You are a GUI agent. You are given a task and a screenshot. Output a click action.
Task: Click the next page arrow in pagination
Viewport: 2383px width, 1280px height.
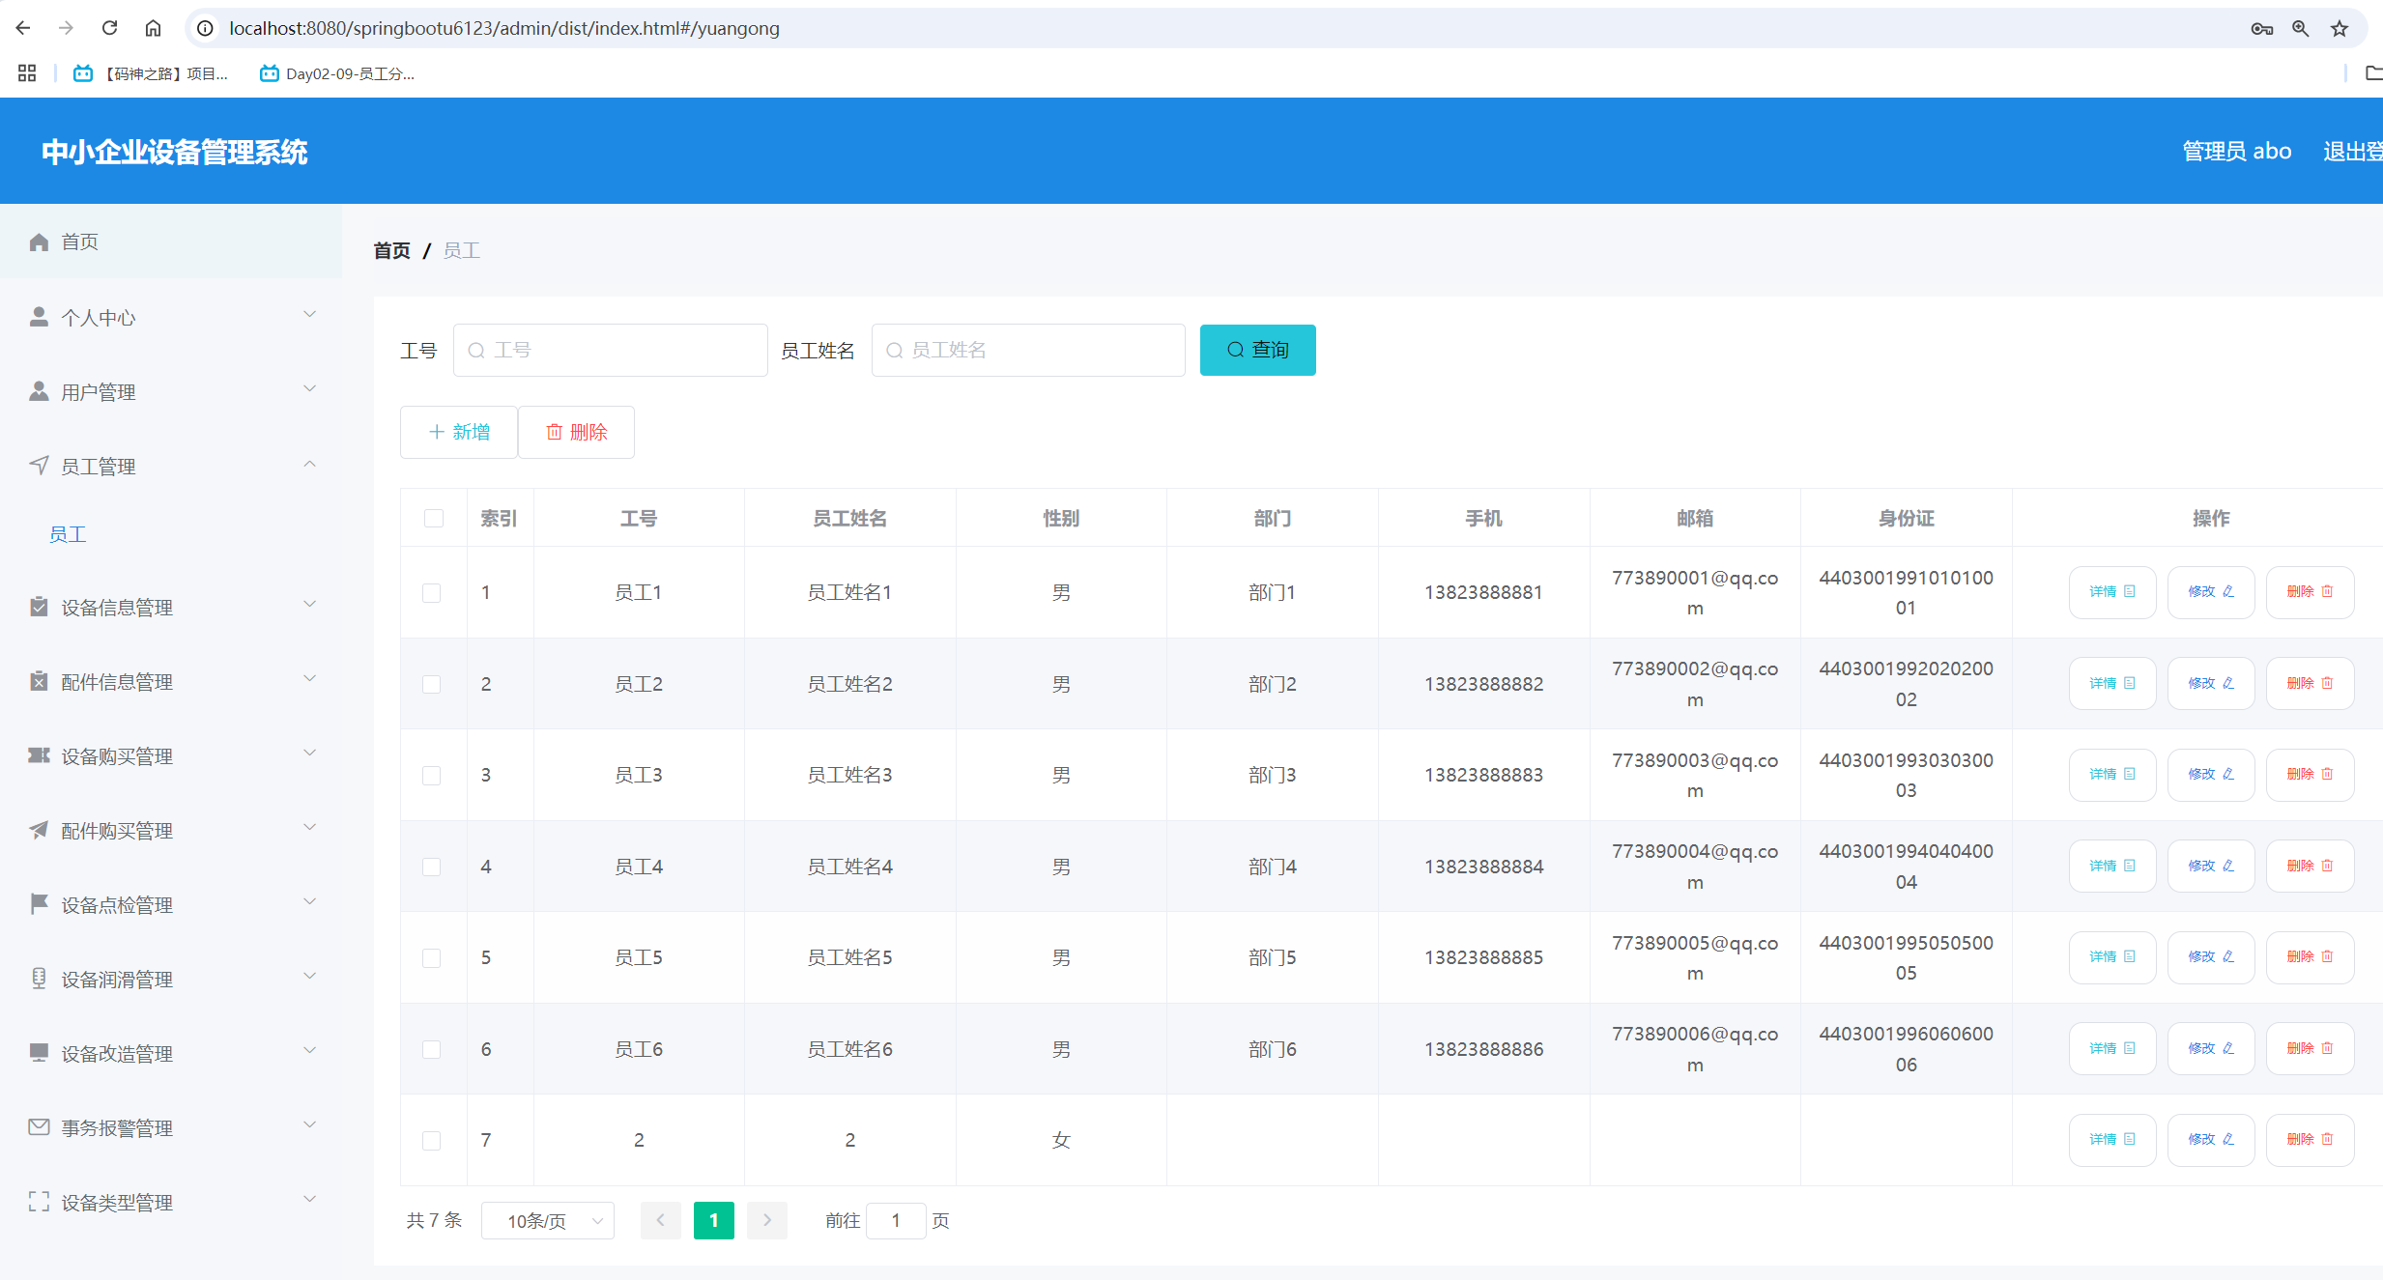tap(766, 1220)
